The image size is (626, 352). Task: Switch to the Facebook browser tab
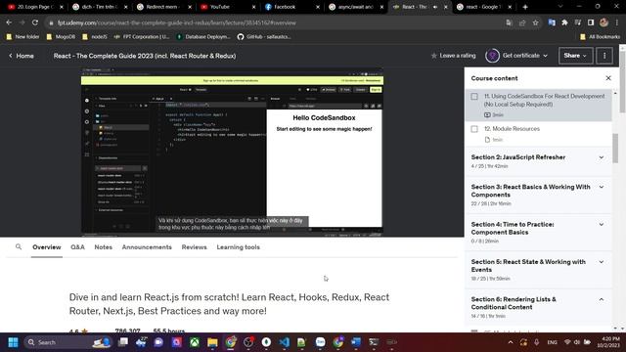pos(292,7)
